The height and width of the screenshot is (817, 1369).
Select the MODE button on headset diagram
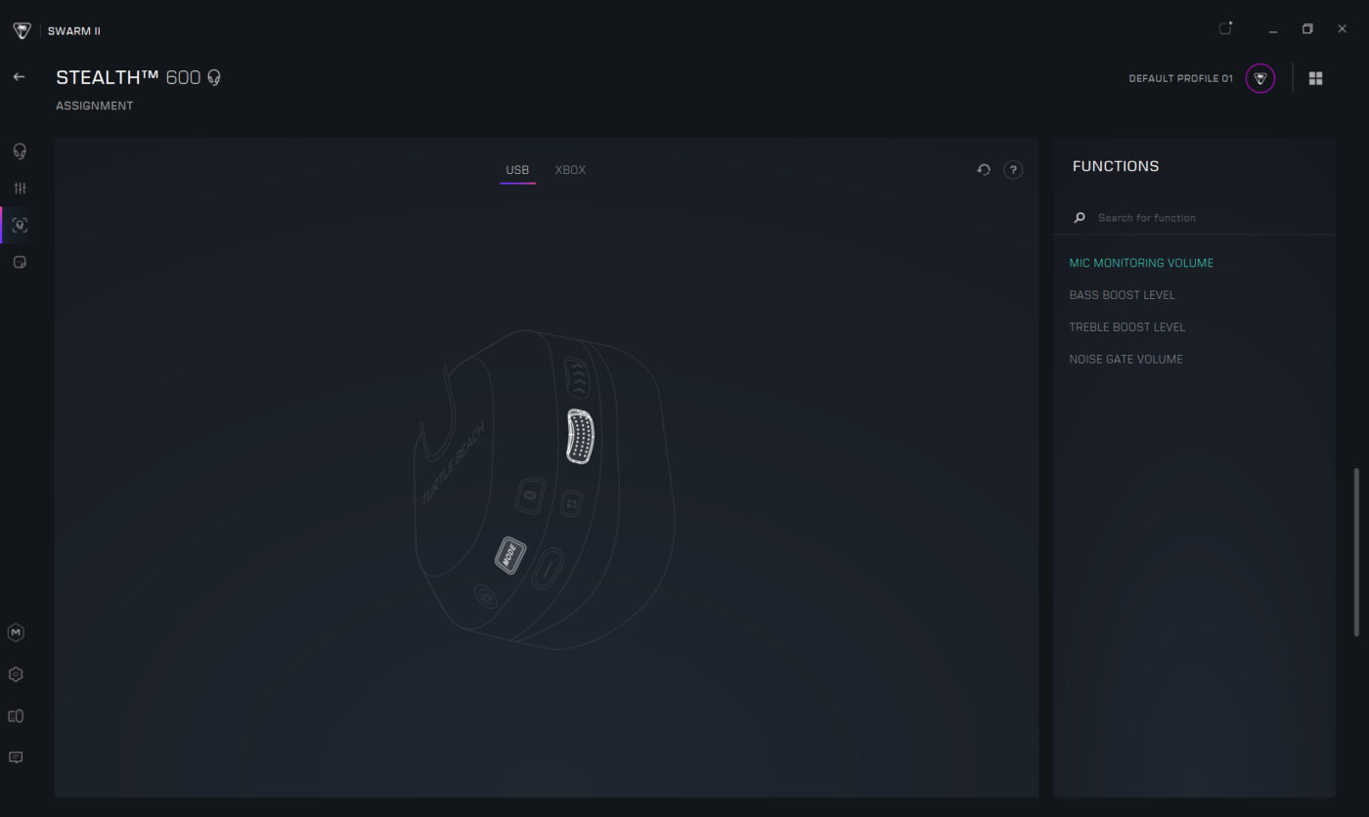coord(510,556)
